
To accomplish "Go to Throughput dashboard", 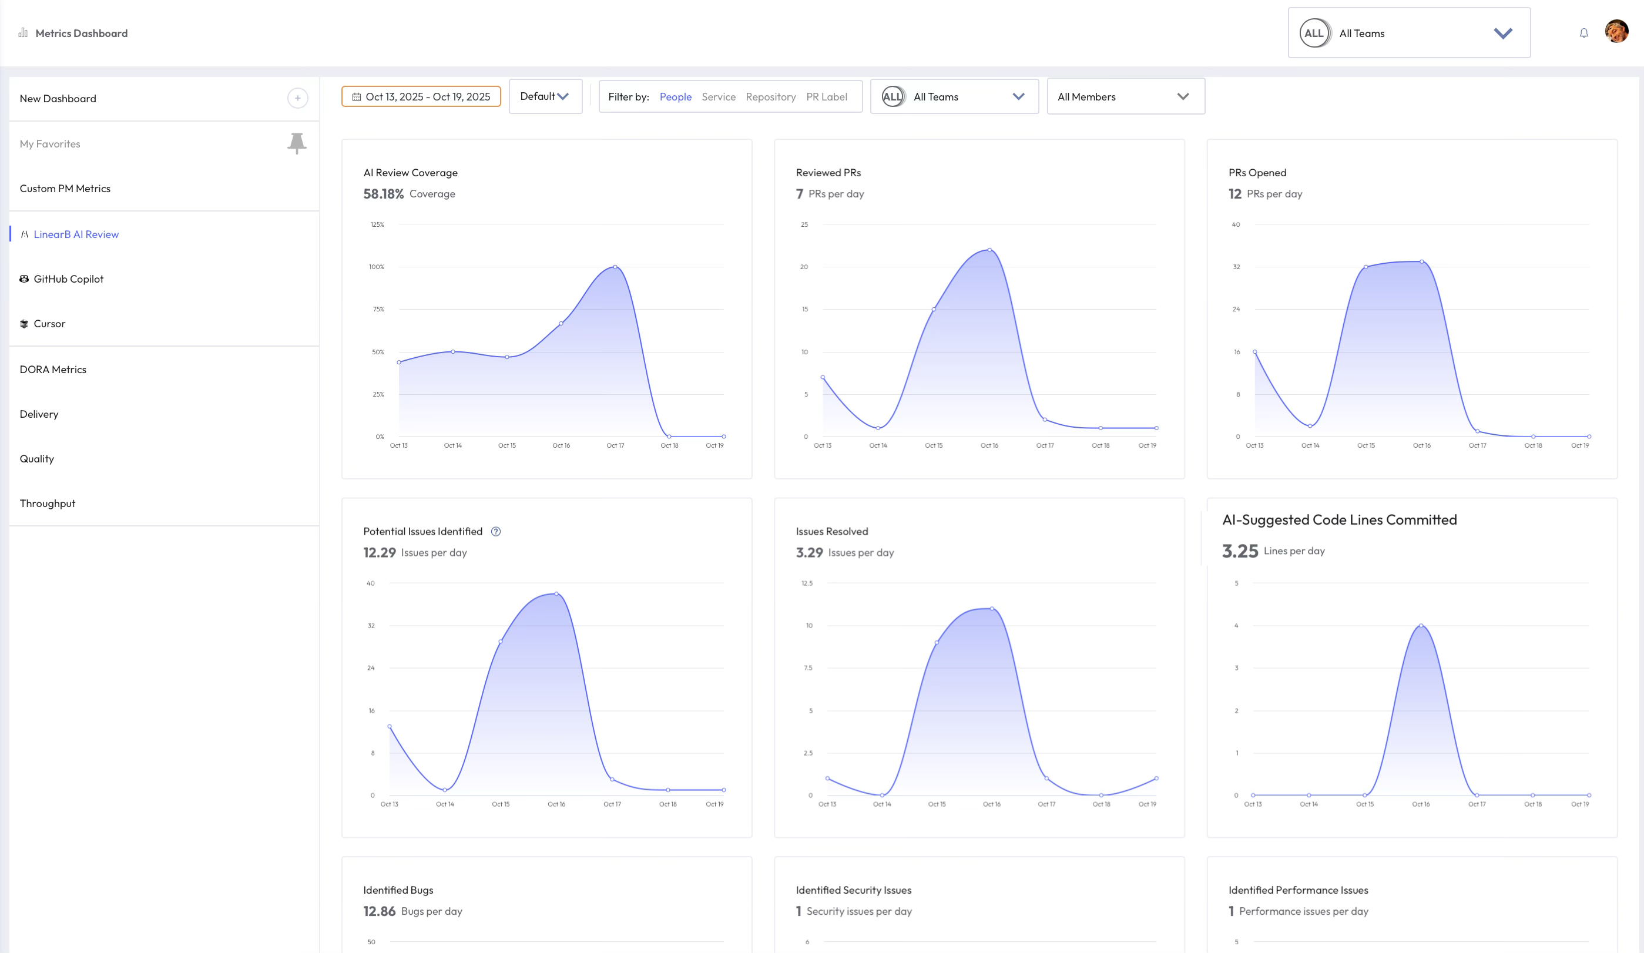I will click(x=48, y=504).
